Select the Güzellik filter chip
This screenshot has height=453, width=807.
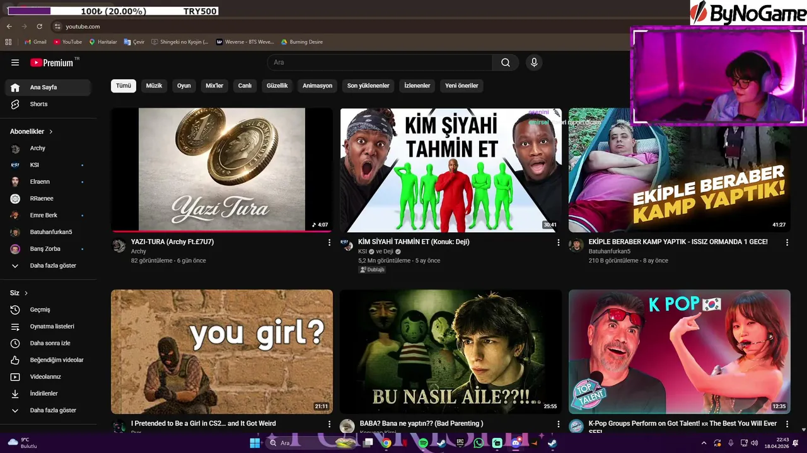tap(277, 86)
